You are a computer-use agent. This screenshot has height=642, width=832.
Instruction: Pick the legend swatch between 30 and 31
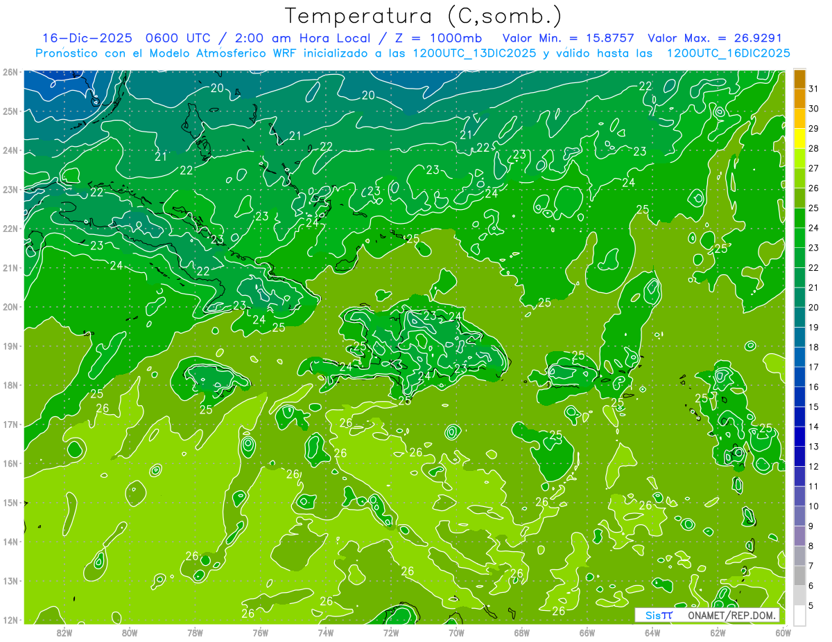click(x=800, y=98)
